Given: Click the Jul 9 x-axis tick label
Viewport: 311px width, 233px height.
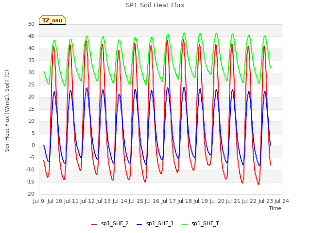Looking at the screenshot, I should coord(38,201).
